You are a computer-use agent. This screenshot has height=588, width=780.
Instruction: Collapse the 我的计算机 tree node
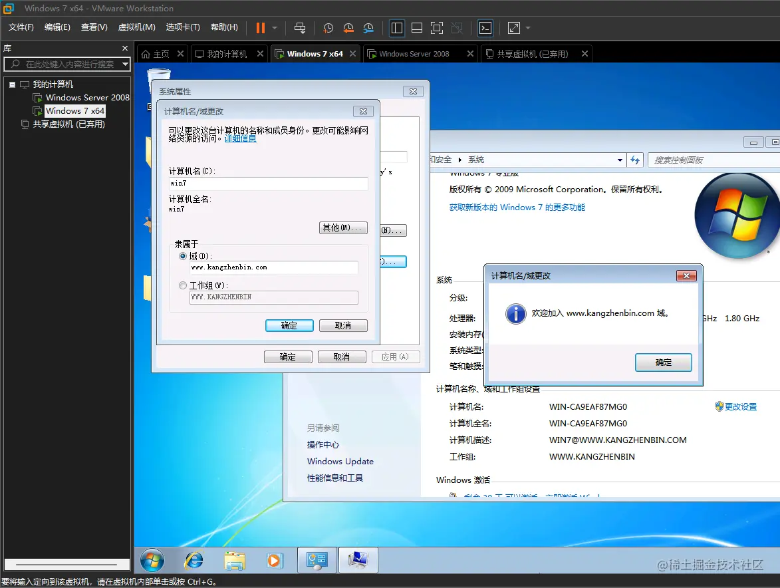point(12,84)
